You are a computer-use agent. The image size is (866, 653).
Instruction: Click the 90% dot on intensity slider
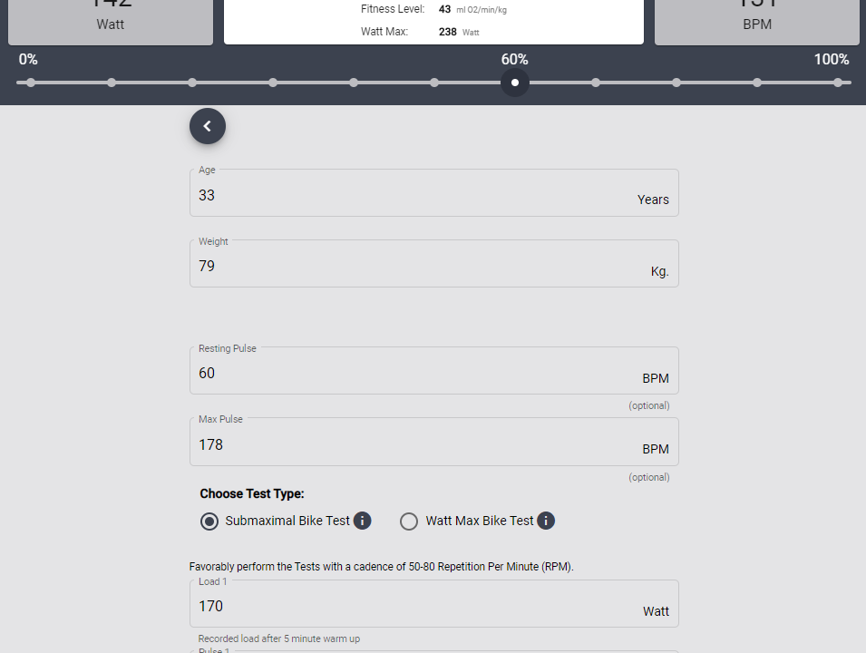tap(757, 83)
